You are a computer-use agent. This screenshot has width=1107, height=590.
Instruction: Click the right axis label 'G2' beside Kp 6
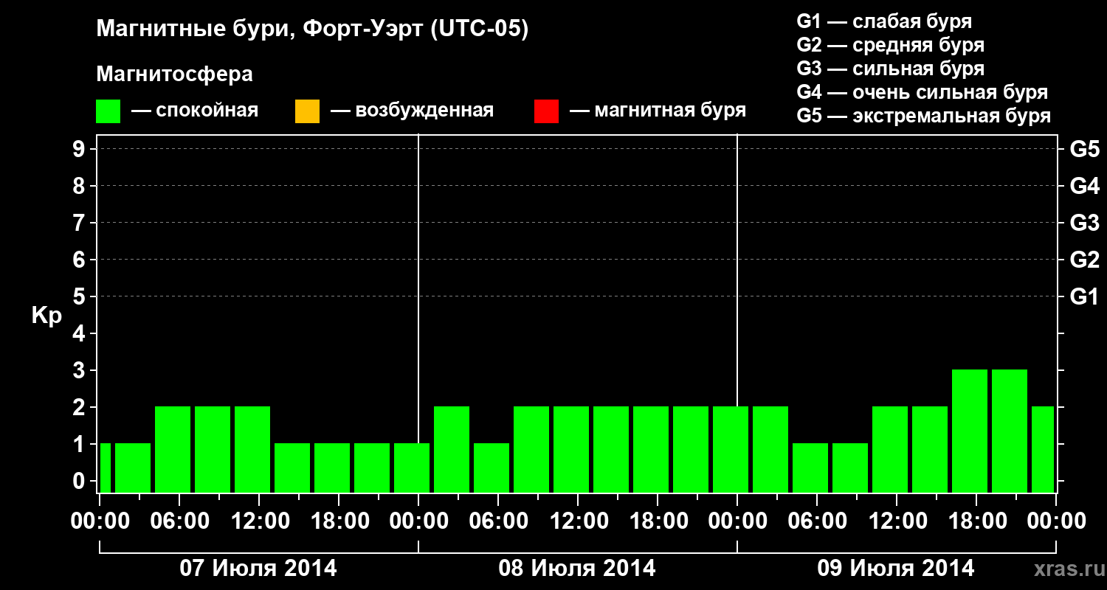[x=1085, y=260]
